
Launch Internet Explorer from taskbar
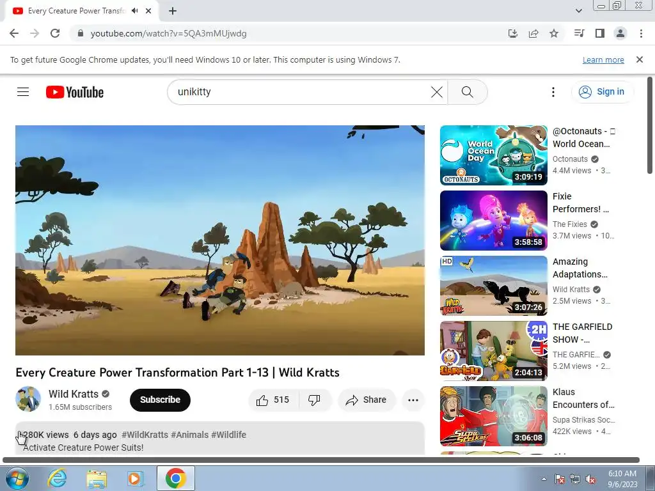(57, 478)
